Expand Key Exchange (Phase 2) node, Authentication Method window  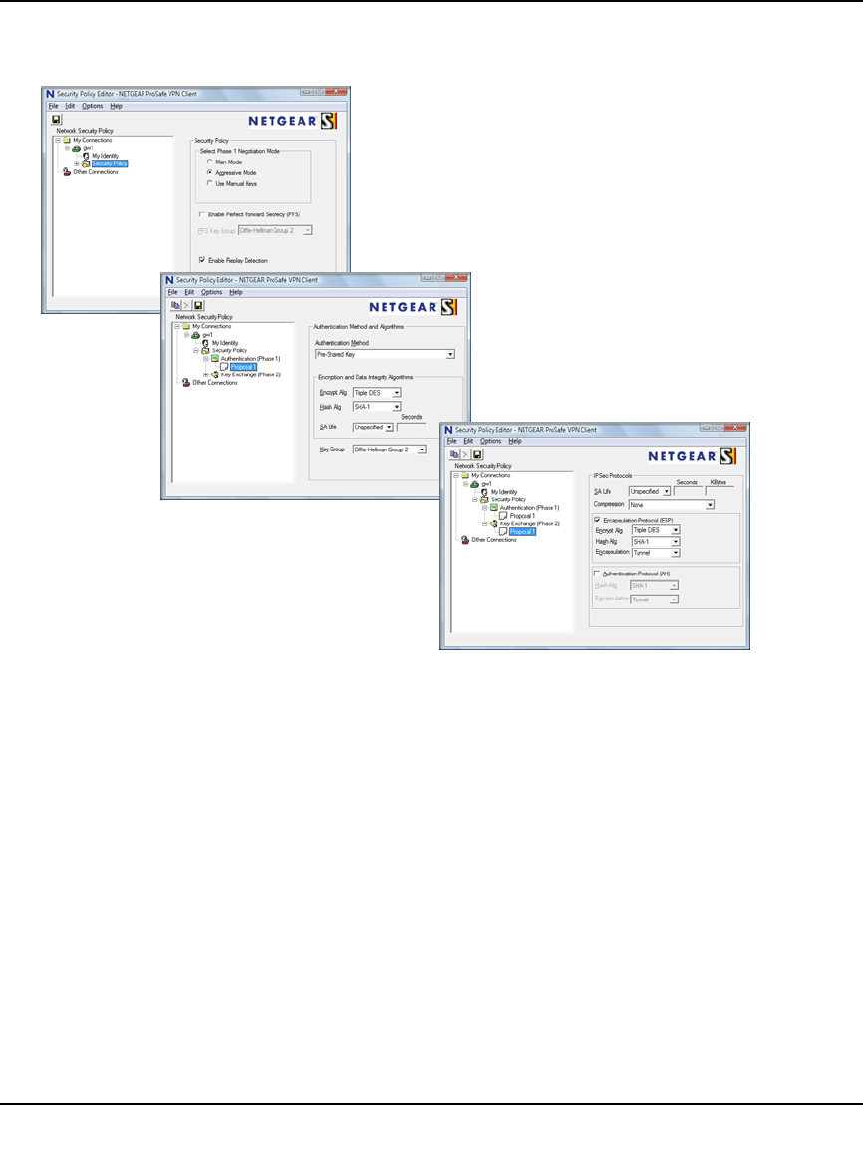point(206,375)
